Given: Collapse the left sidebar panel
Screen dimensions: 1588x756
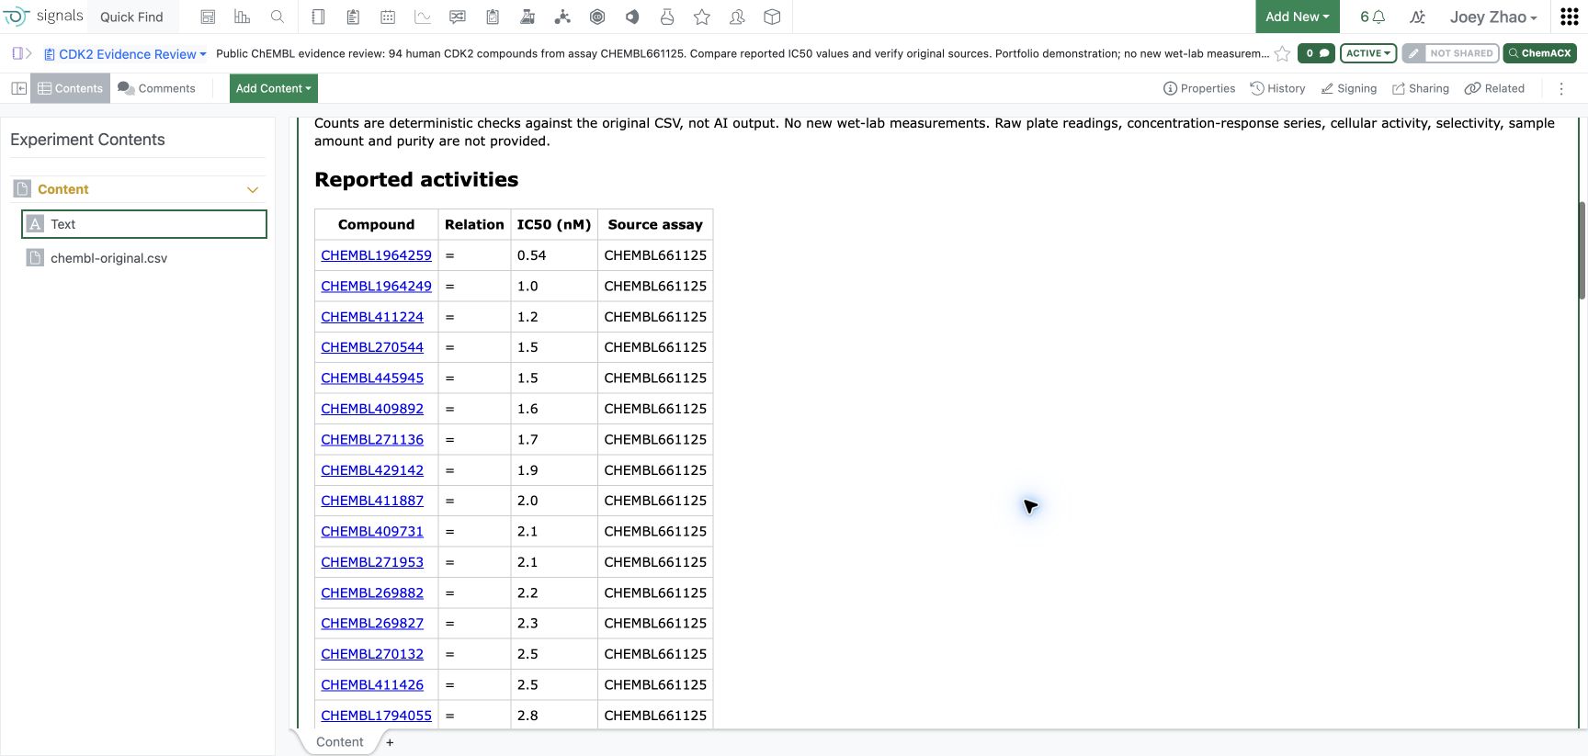Looking at the screenshot, I should [18, 88].
